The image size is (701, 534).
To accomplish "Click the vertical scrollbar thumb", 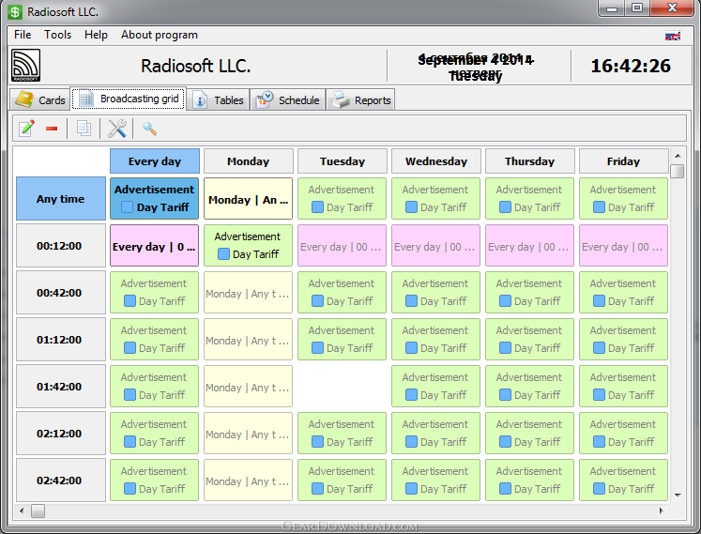I will 678,172.
